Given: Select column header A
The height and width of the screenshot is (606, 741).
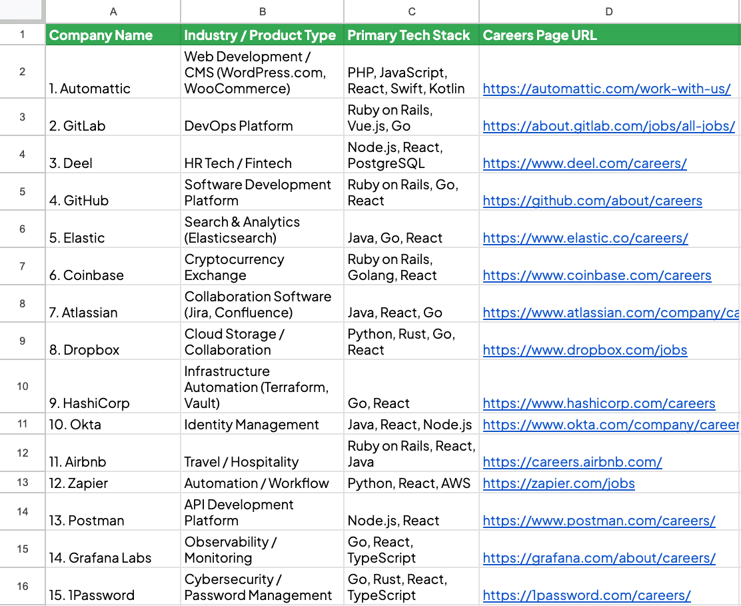Looking at the screenshot, I should pos(113,11).
